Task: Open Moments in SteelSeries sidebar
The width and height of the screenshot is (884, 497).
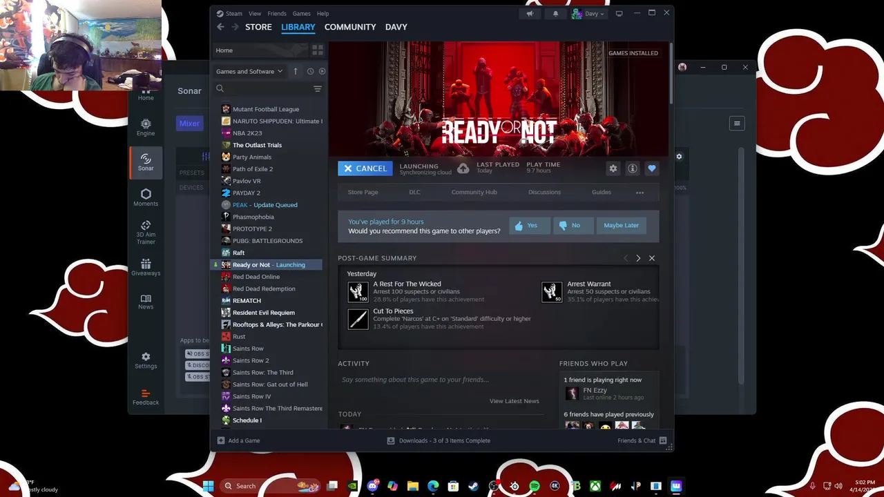Action: click(x=146, y=197)
